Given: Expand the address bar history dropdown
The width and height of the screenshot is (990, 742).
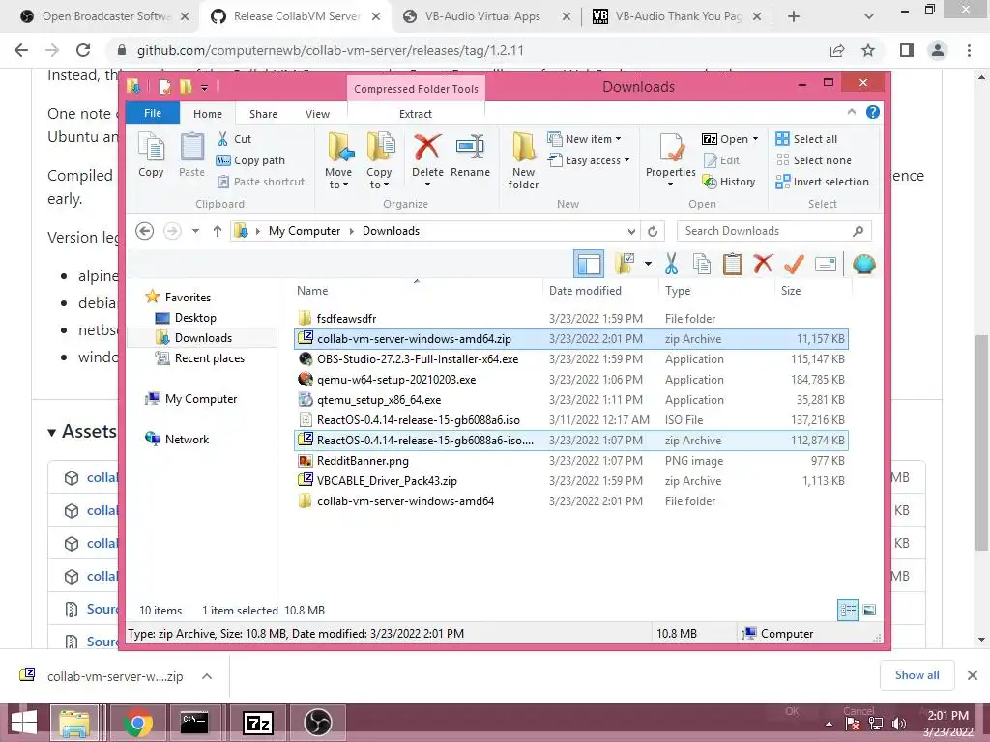Looking at the screenshot, I should pos(631,231).
